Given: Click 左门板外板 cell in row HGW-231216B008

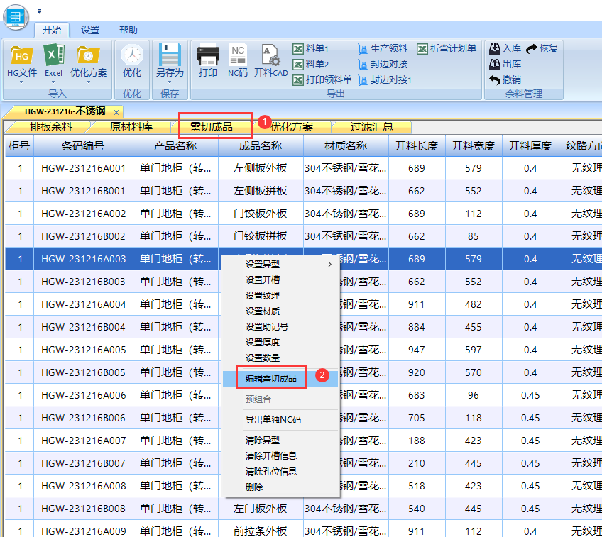Looking at the screenshot, I should (261, 509).
